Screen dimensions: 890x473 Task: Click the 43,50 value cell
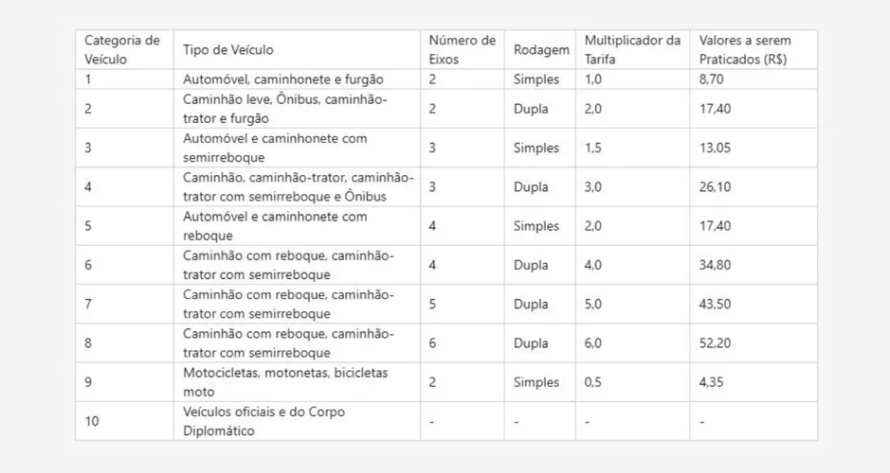[x=714, y=305]
